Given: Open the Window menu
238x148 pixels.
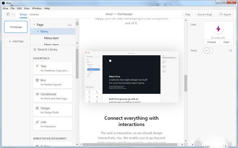Looking at the screenshot, I should (x=37, y=8).
